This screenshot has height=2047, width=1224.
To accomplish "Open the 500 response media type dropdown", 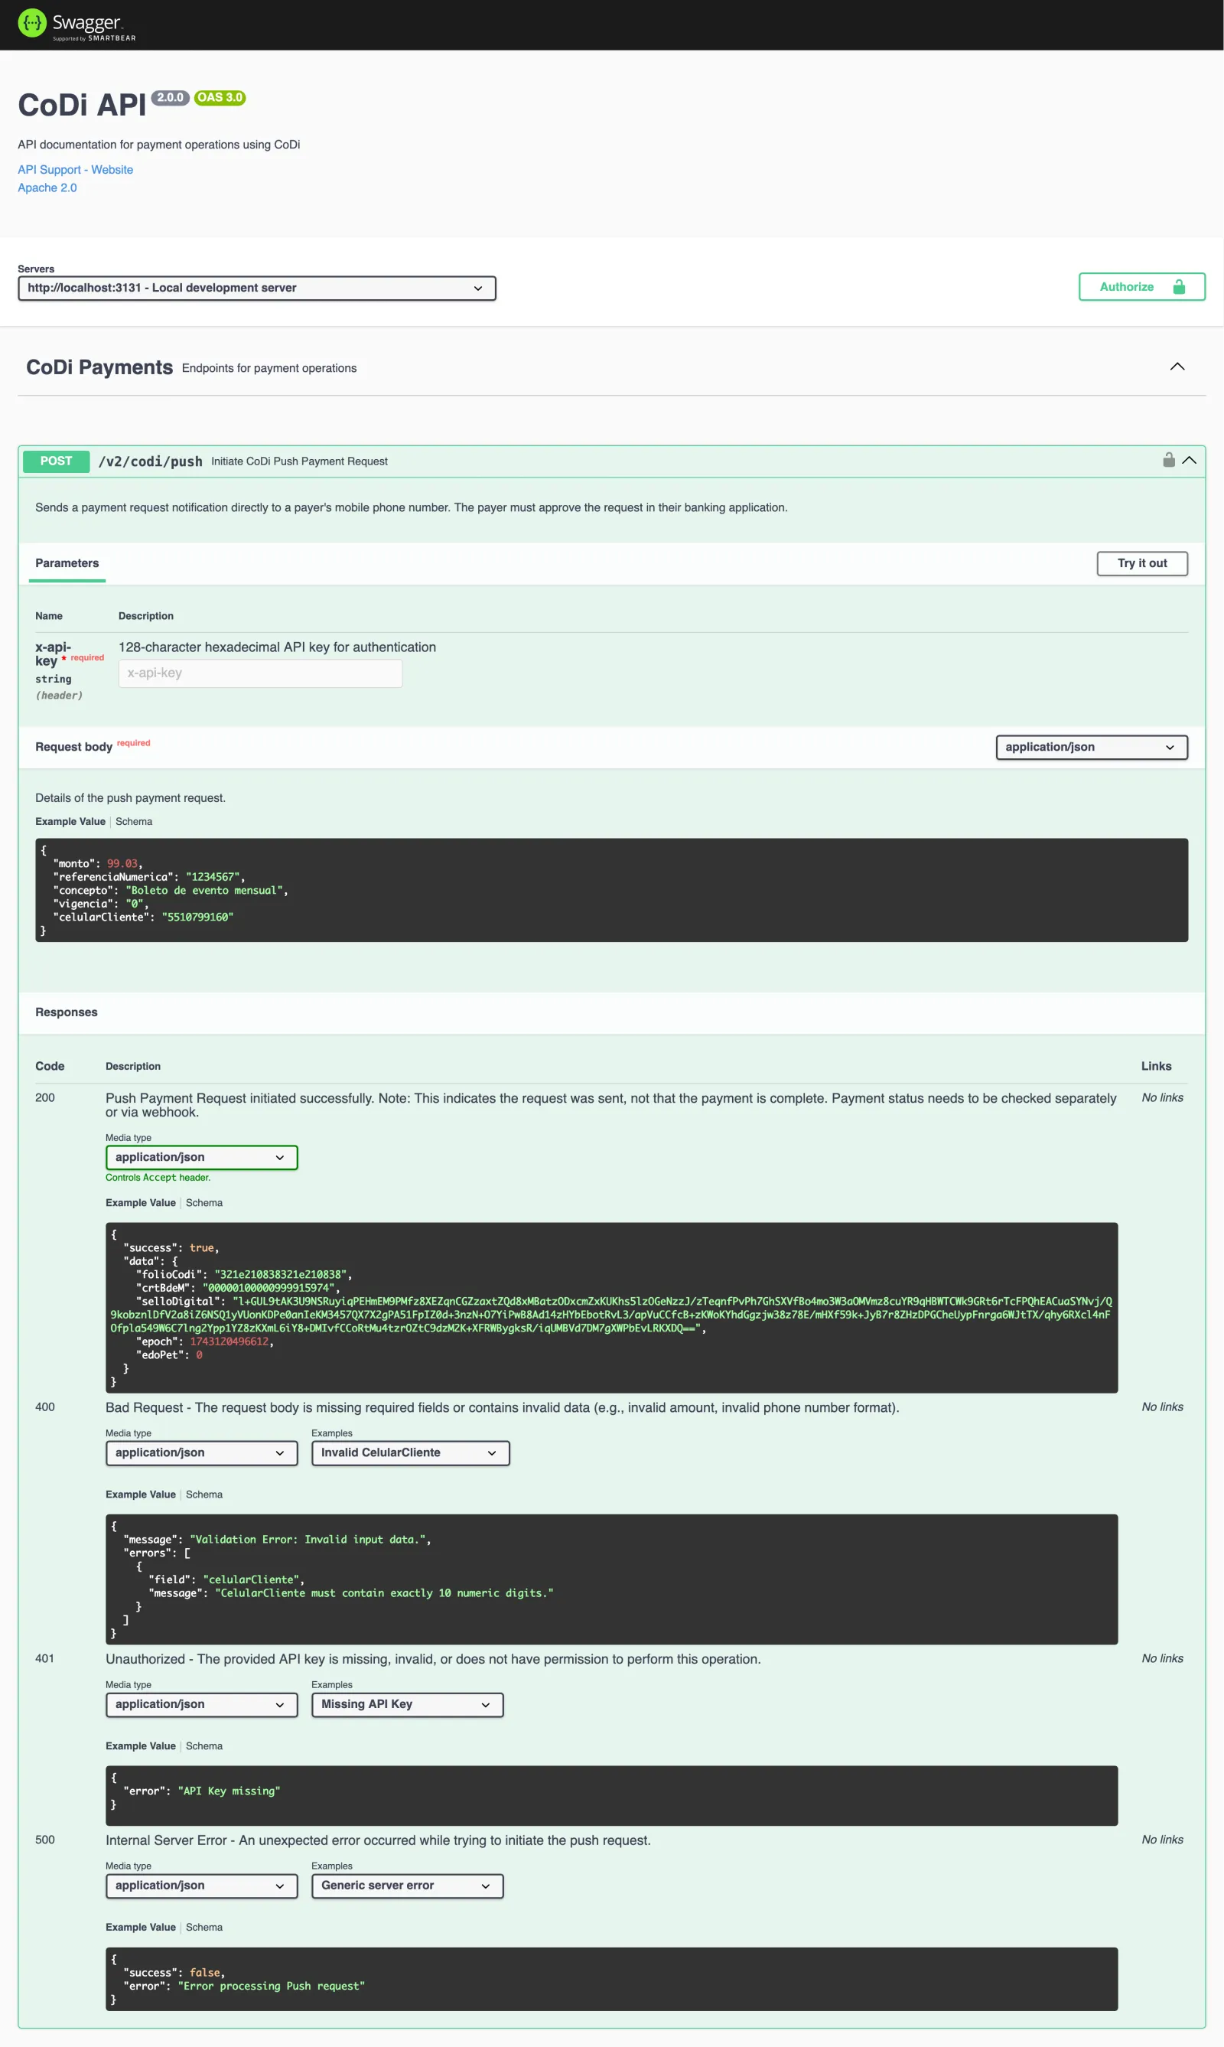I will (201, 1886).
